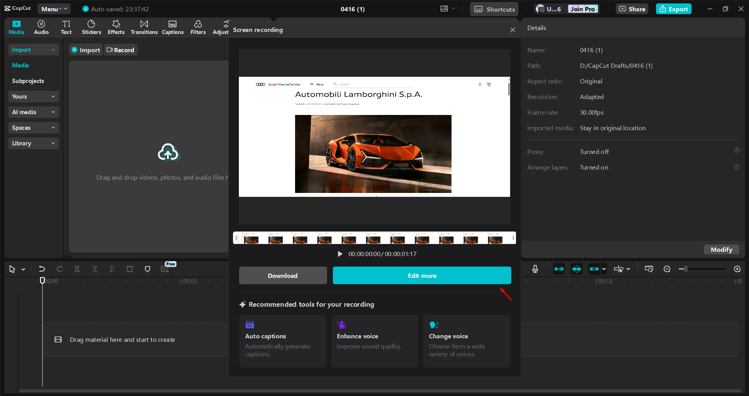Viewport: 749px width, 396px height.
Task: Zoom out the timeline with minus icon
Action: click(x=667, y=269)
